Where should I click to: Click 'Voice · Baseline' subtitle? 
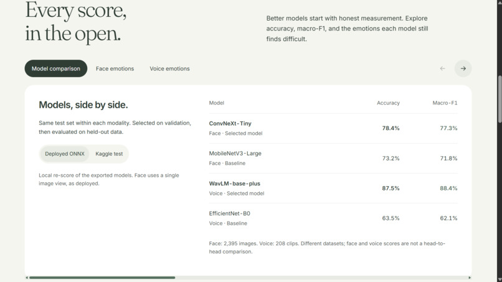click(228, 223)
